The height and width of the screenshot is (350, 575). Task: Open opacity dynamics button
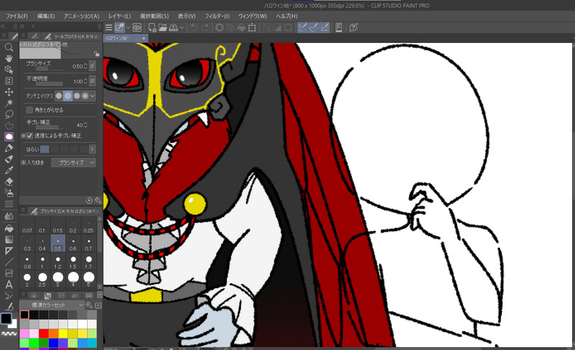pyautogui.click(x=93, y=81)
